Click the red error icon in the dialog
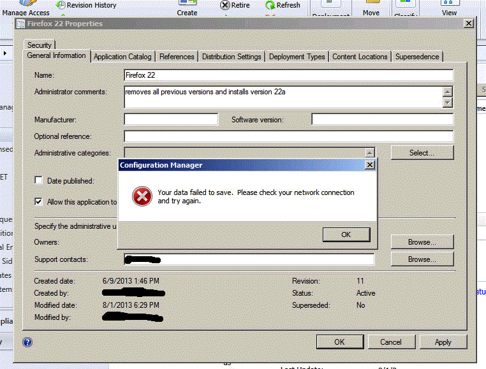486x369 pixels. [x=142, y=196]
